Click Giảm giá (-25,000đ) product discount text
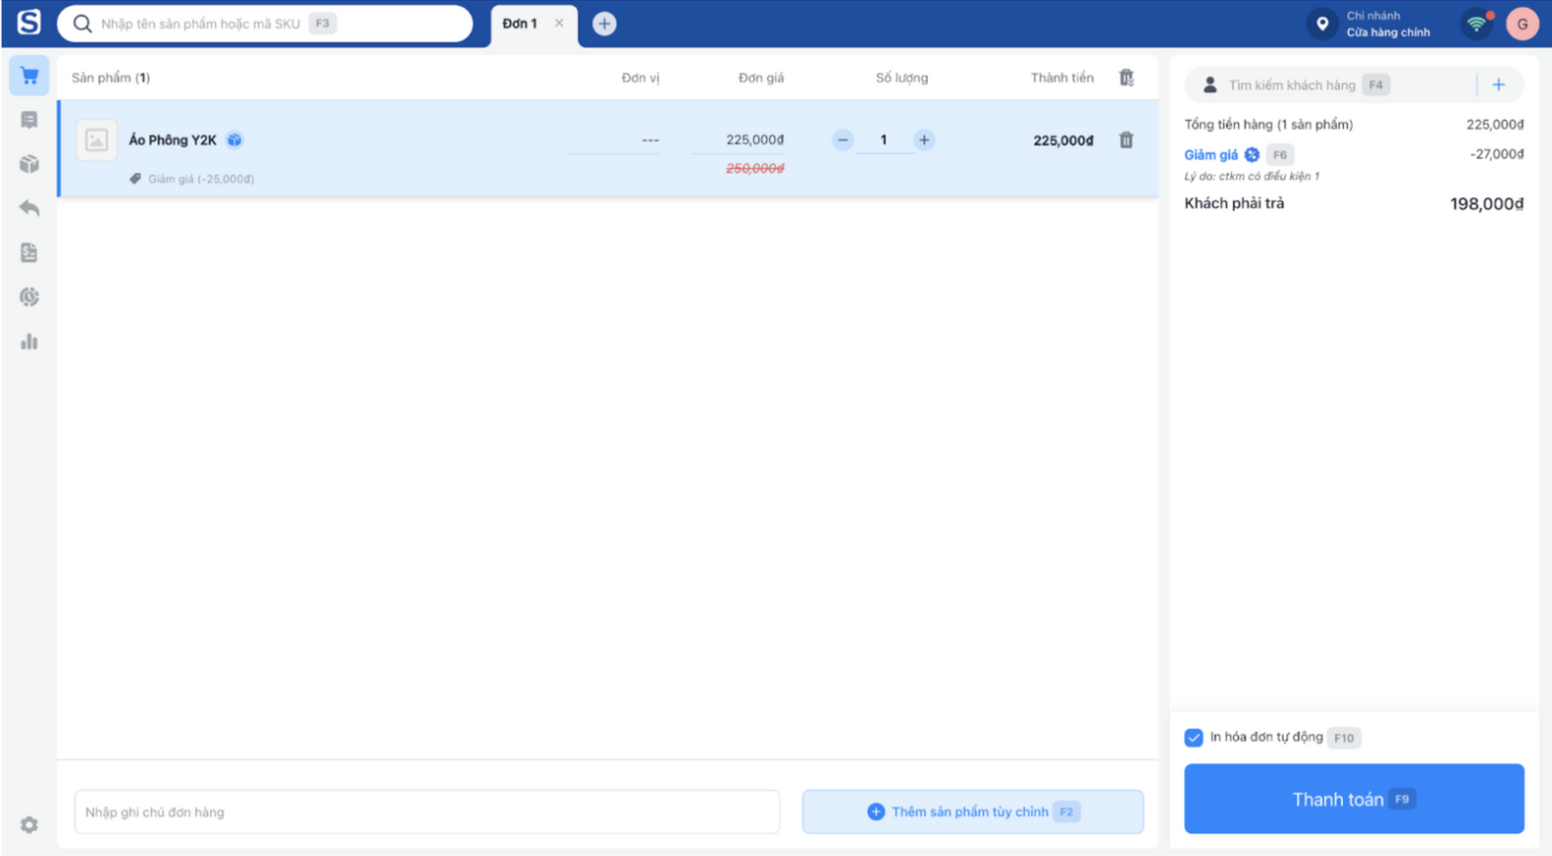Screen dimensions: 1552x856 [201, 179]
